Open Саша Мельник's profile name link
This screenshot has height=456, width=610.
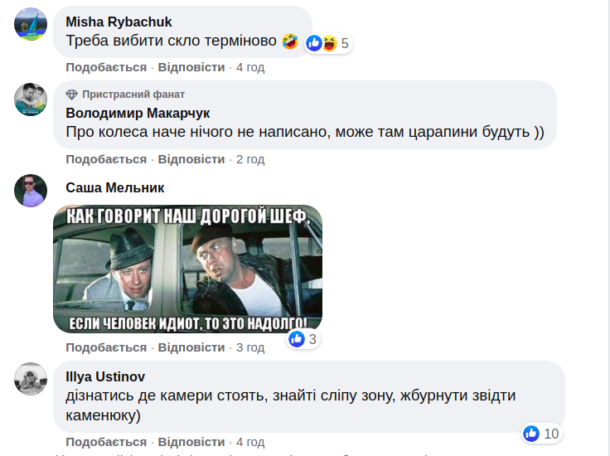pyautogui.click(x=115, y=188)
